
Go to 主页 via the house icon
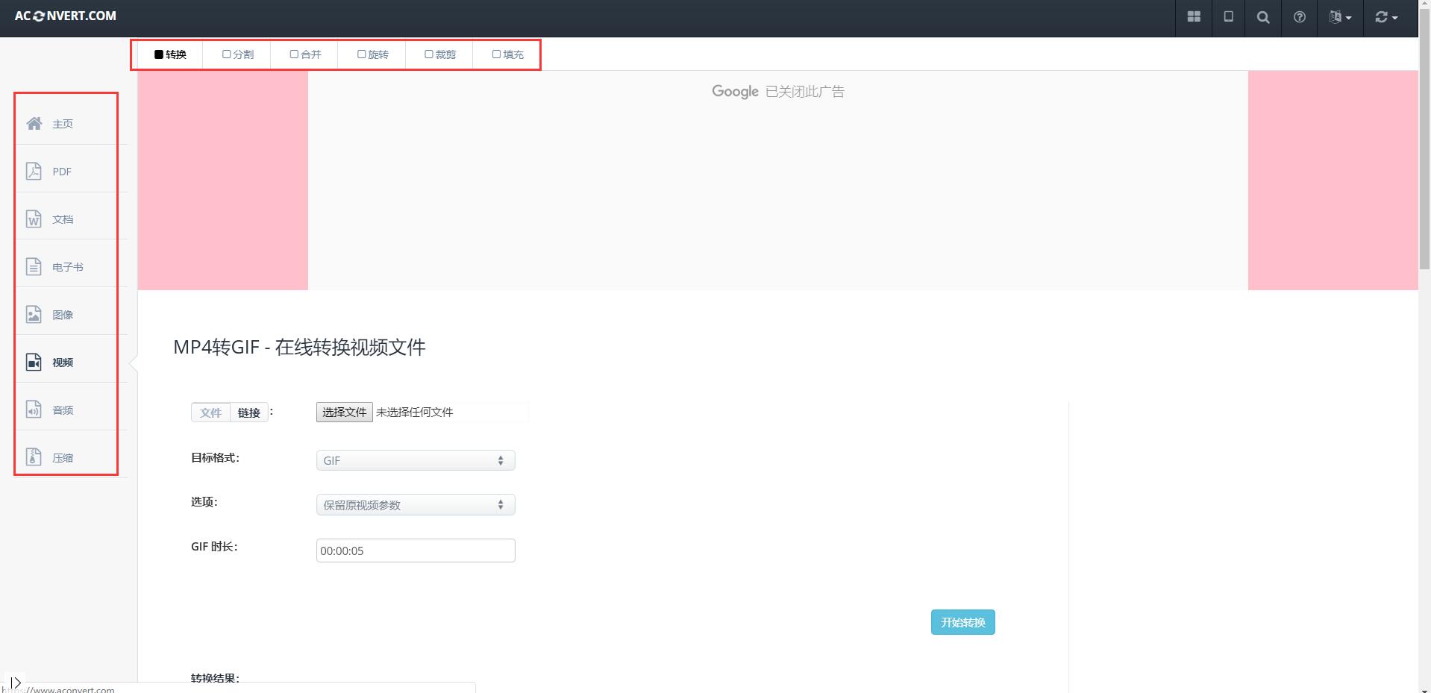tap(34, 124)
